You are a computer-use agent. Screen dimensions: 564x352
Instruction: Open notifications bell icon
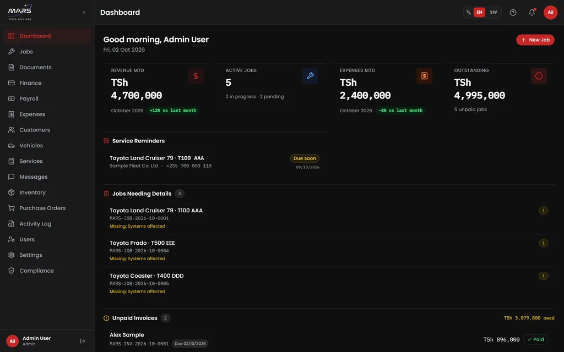click(532, 13)
